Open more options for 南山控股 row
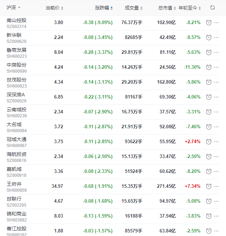226x236 pixels. coord(216,23)
